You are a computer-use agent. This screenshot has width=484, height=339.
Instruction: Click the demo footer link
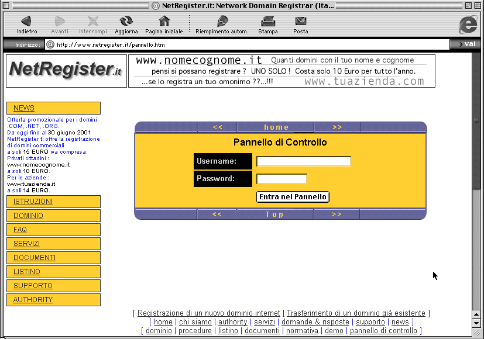334,331
